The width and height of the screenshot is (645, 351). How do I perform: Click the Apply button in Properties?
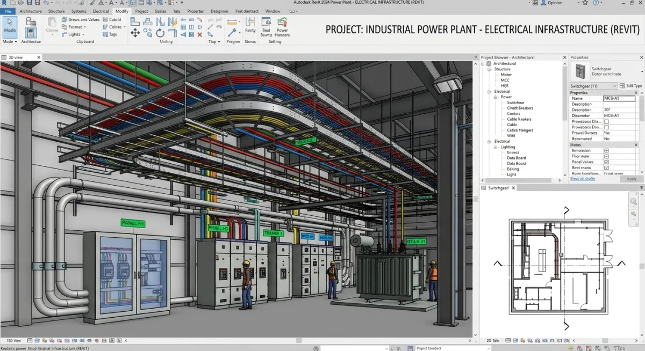click(x=632, y=179)
